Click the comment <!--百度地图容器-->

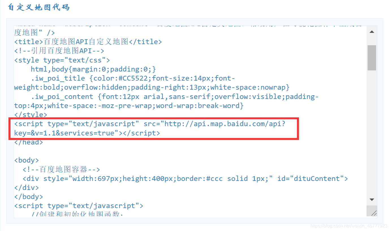coord(61,170)
